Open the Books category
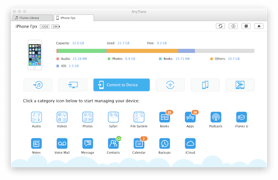278x180 pixels. 165,117
